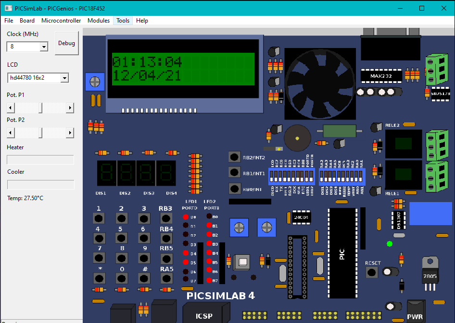
Task: Click the Debug button
Action: coord(66,43)
